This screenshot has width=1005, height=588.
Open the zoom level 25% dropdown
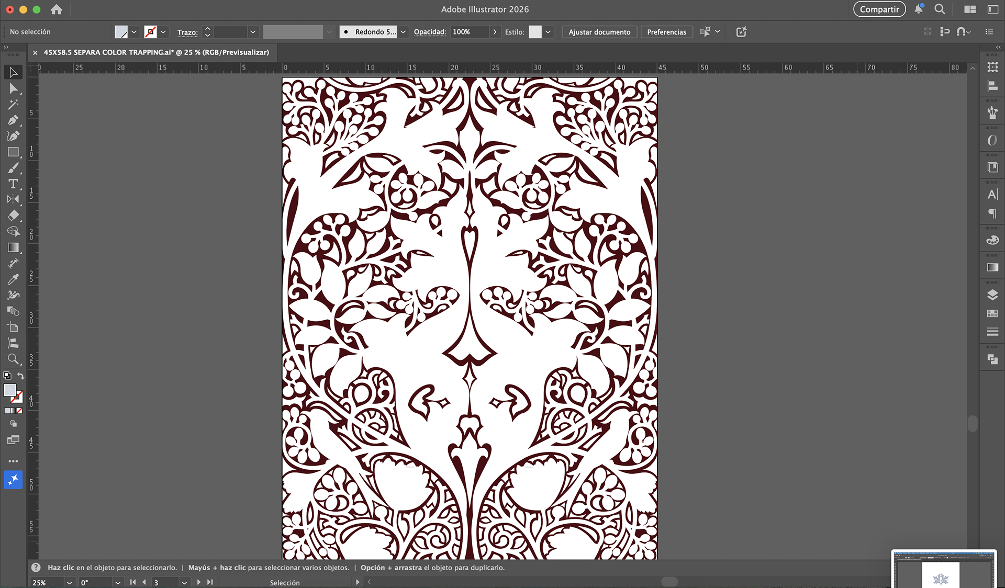click(x=69, y=582)
